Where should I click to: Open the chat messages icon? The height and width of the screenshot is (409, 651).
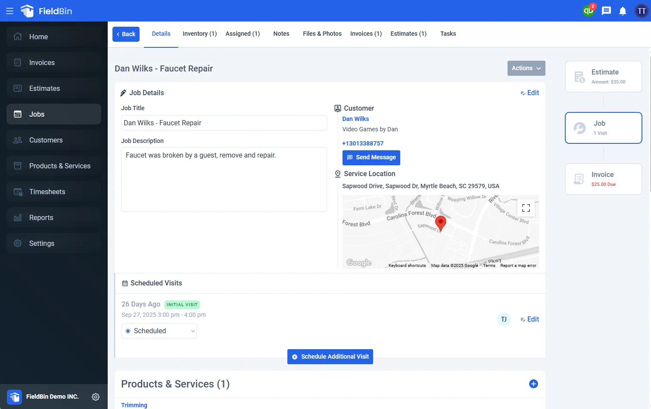tap(606, 11)
